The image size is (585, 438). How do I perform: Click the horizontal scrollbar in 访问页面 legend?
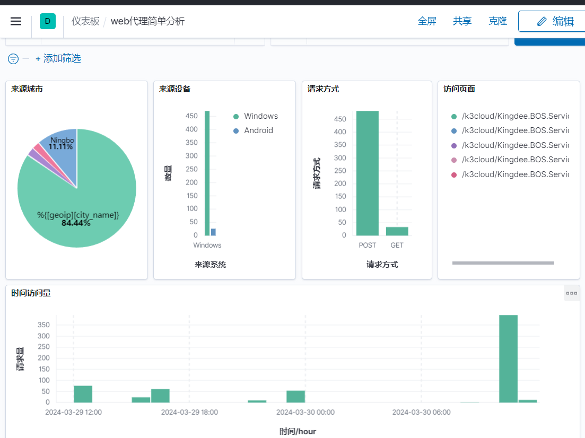pyautogui.click(x=503, y=263)
